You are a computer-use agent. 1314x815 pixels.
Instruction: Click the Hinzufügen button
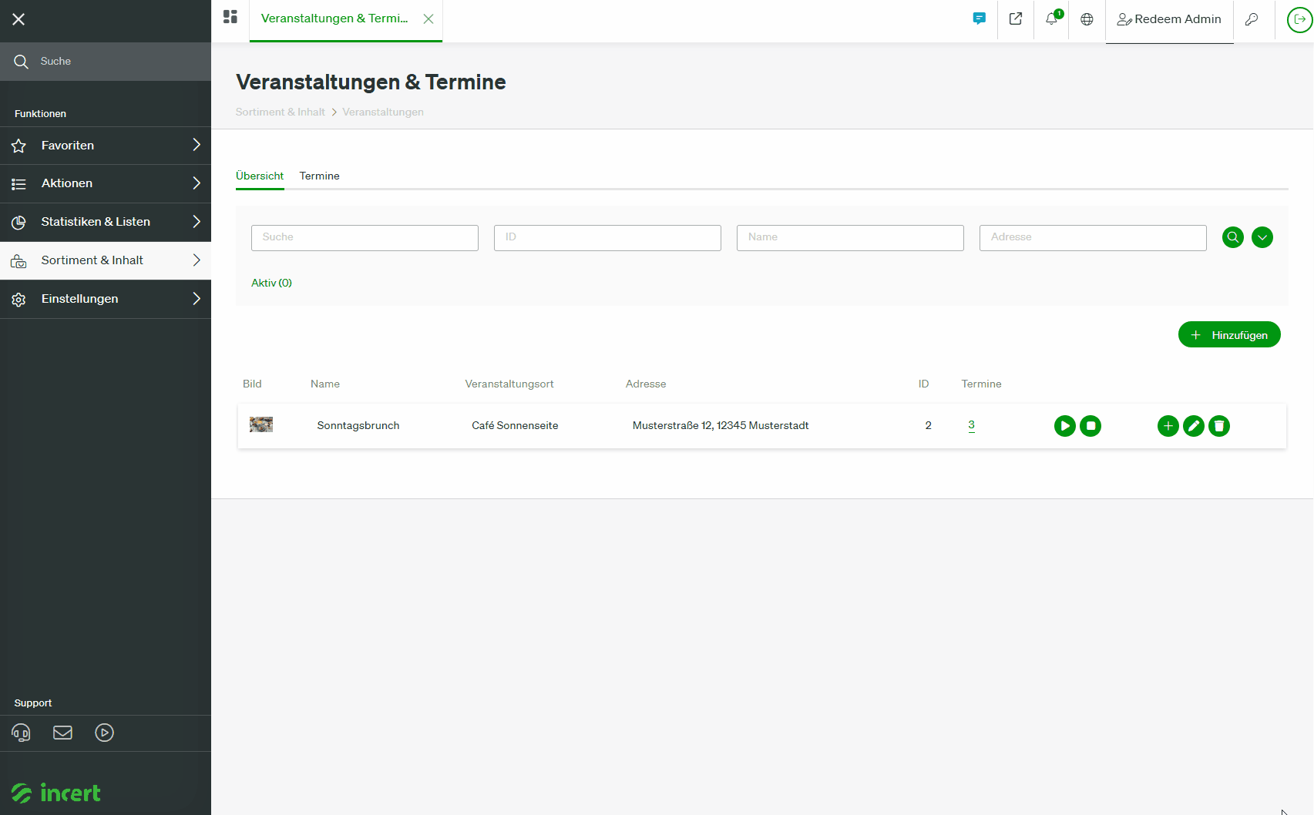(x=1229, y=334)
